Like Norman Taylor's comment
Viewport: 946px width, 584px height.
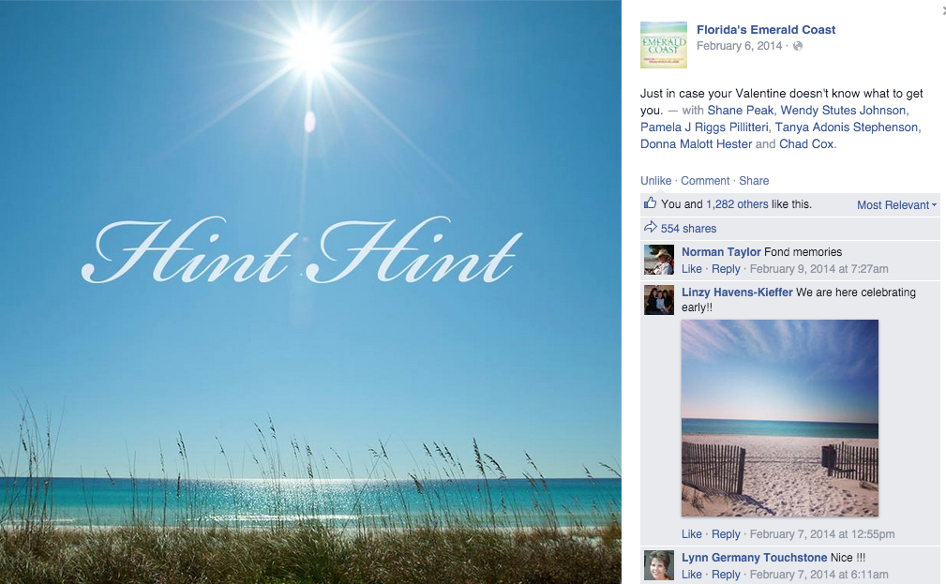tap(691, 269)
